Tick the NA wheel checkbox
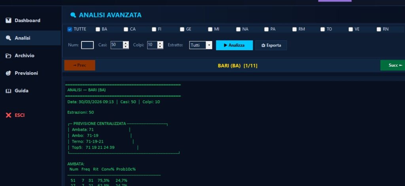The height and width of the screenshot is (186, 405). pyautogui.click(x=238, y=29)
